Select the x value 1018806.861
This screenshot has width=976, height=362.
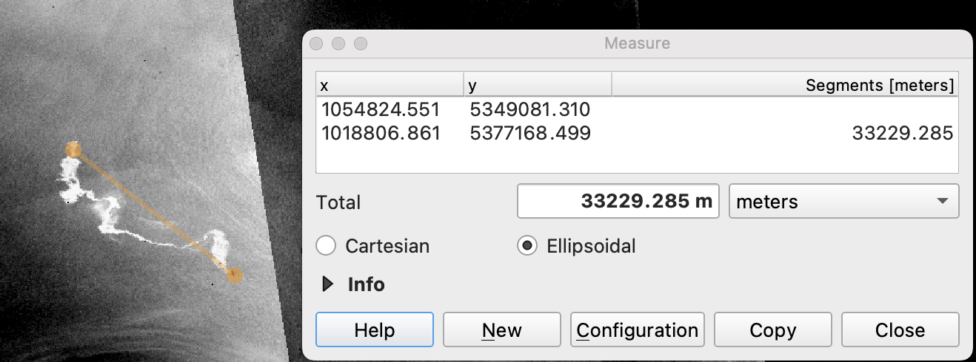tap(381, 134)
